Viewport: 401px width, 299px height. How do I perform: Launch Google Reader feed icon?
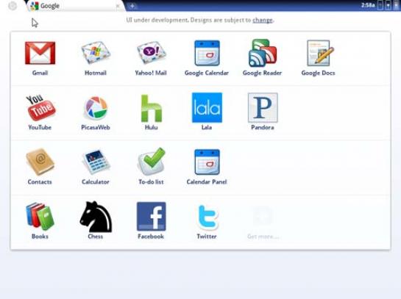pos(263,53)
